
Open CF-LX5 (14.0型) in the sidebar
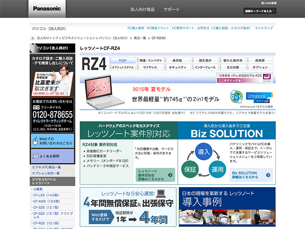coord(46,195)
